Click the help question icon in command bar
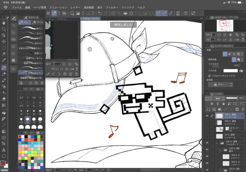This screenshot has width=246, height=172. click(186, 13)
